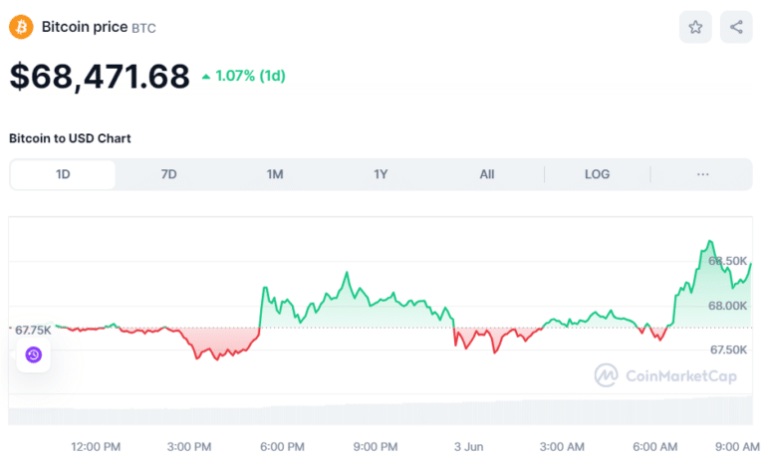Select the 1D timeframe tab

click(63, 174)
